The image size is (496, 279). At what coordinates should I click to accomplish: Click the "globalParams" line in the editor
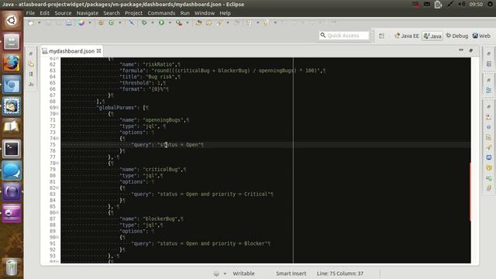122,108
